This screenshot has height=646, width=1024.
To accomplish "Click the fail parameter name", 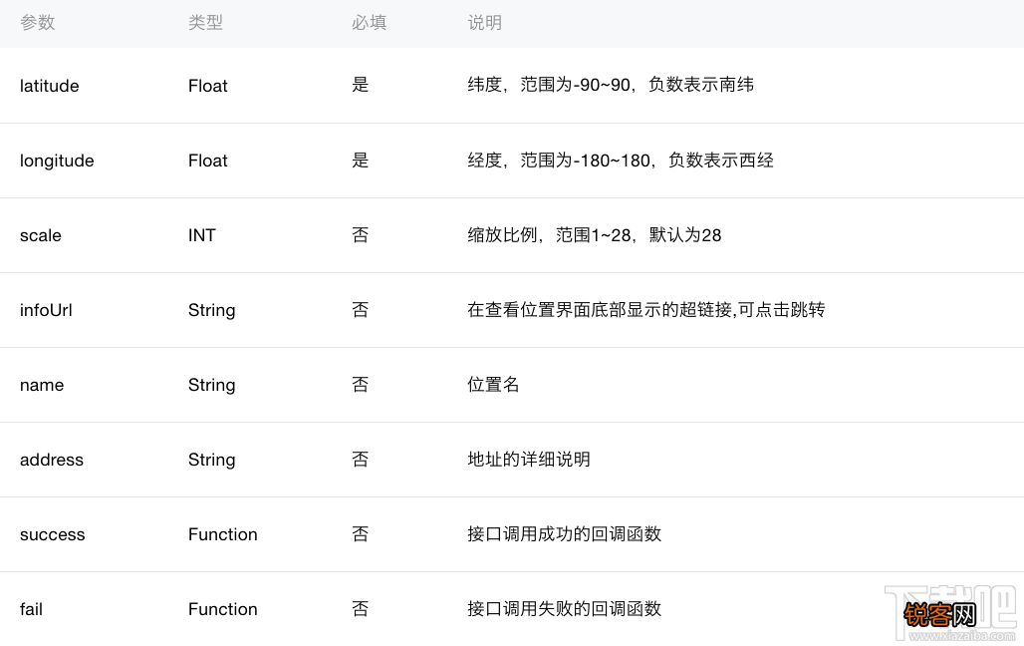I will (31, 609).
